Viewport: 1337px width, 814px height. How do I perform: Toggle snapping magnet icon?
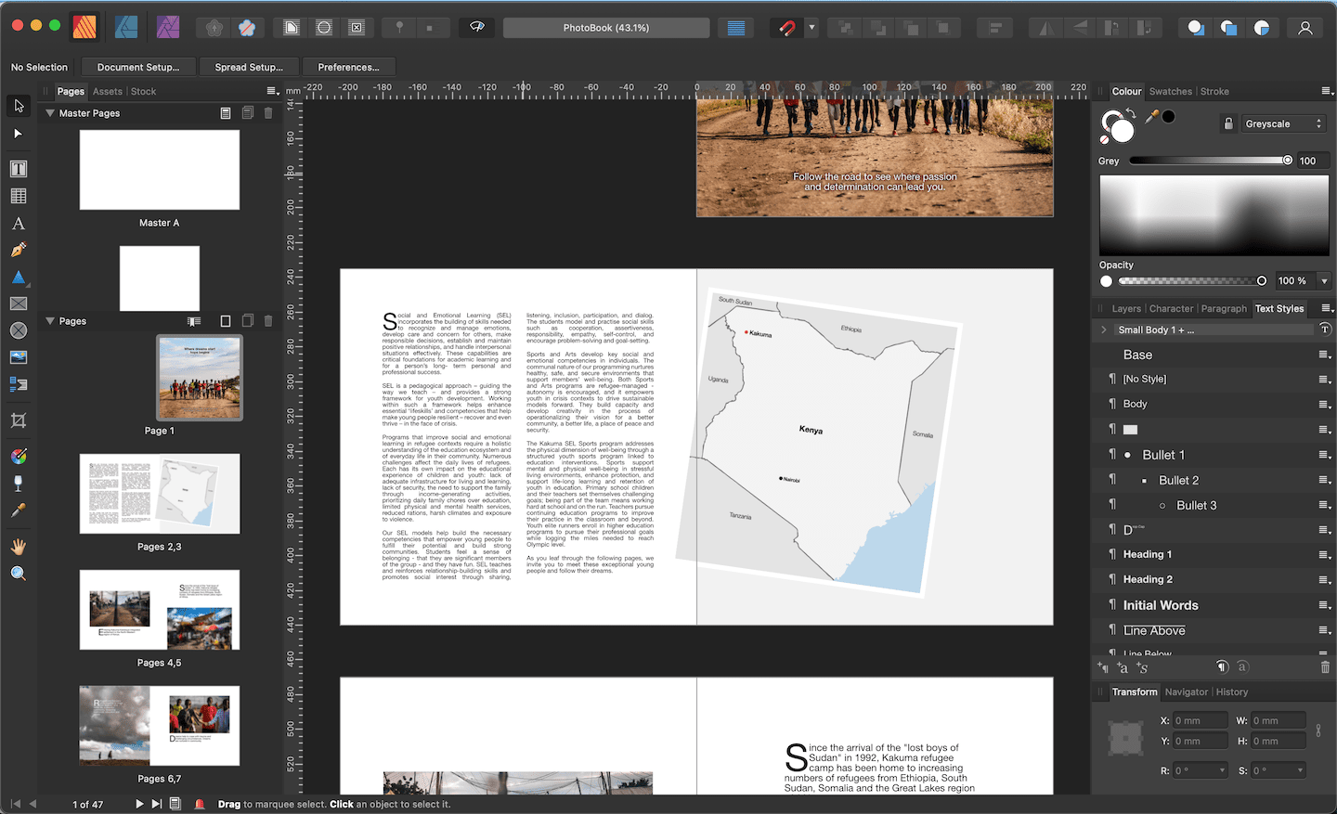pos(786,28)
